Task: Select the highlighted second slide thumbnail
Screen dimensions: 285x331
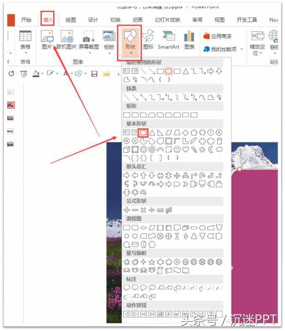Action: coord(11,105)
